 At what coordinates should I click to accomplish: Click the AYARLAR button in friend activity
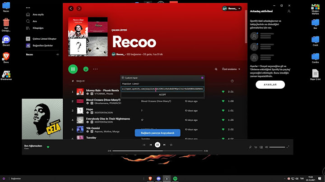coord(270,85)
